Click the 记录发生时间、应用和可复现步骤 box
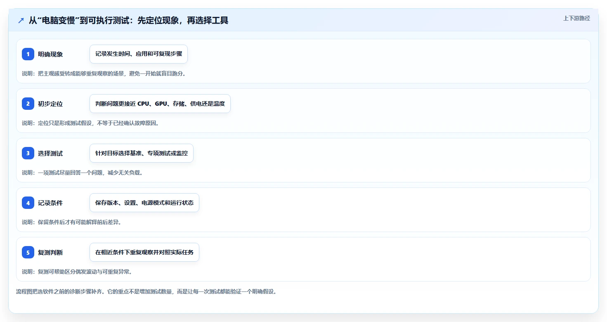607x322 pixels. coord(139,54)
